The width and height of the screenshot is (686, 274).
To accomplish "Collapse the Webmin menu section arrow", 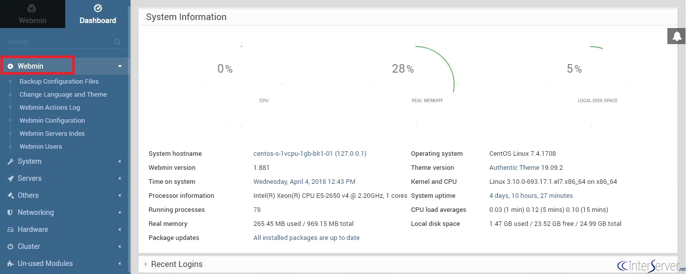I will [119, 66].
